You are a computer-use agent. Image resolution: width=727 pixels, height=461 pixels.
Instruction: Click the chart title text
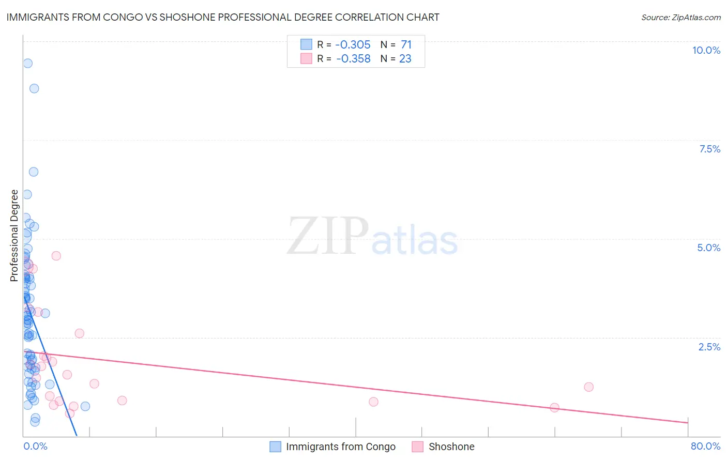223,17
